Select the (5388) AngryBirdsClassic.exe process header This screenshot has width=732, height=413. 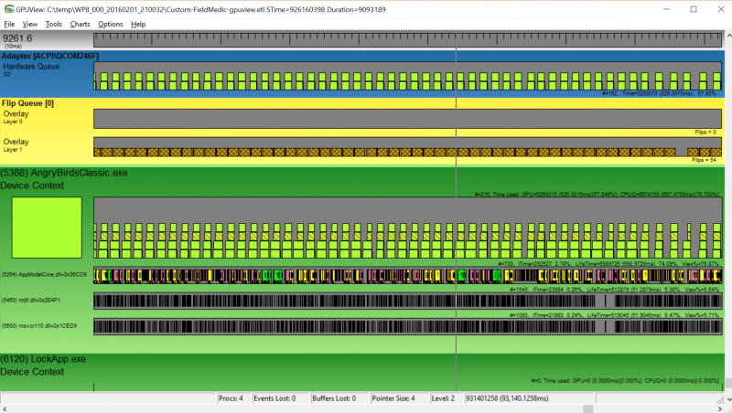tap(64, 173)
